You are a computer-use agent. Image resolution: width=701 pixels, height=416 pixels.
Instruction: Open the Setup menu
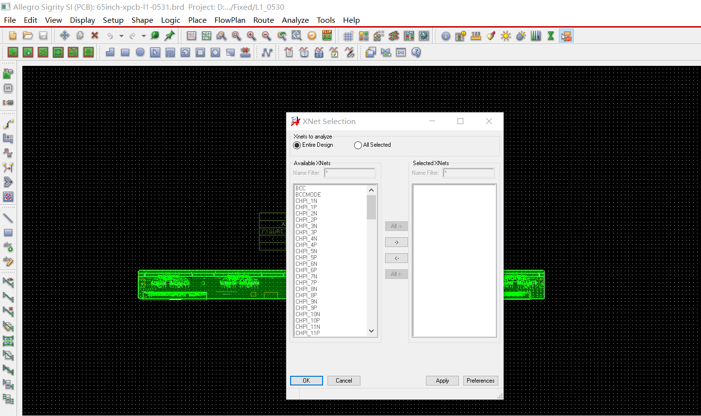click(113, 20)
